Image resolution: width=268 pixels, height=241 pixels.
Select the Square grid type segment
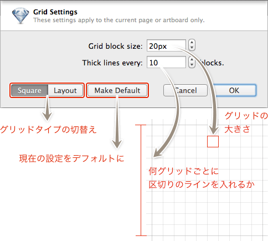point(30,90)
